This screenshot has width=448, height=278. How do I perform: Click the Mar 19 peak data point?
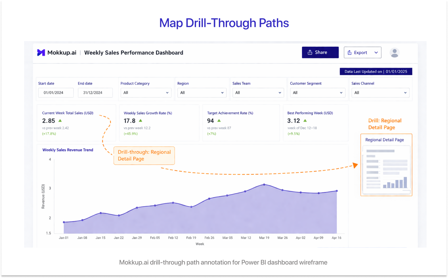[x=264, y=184]
